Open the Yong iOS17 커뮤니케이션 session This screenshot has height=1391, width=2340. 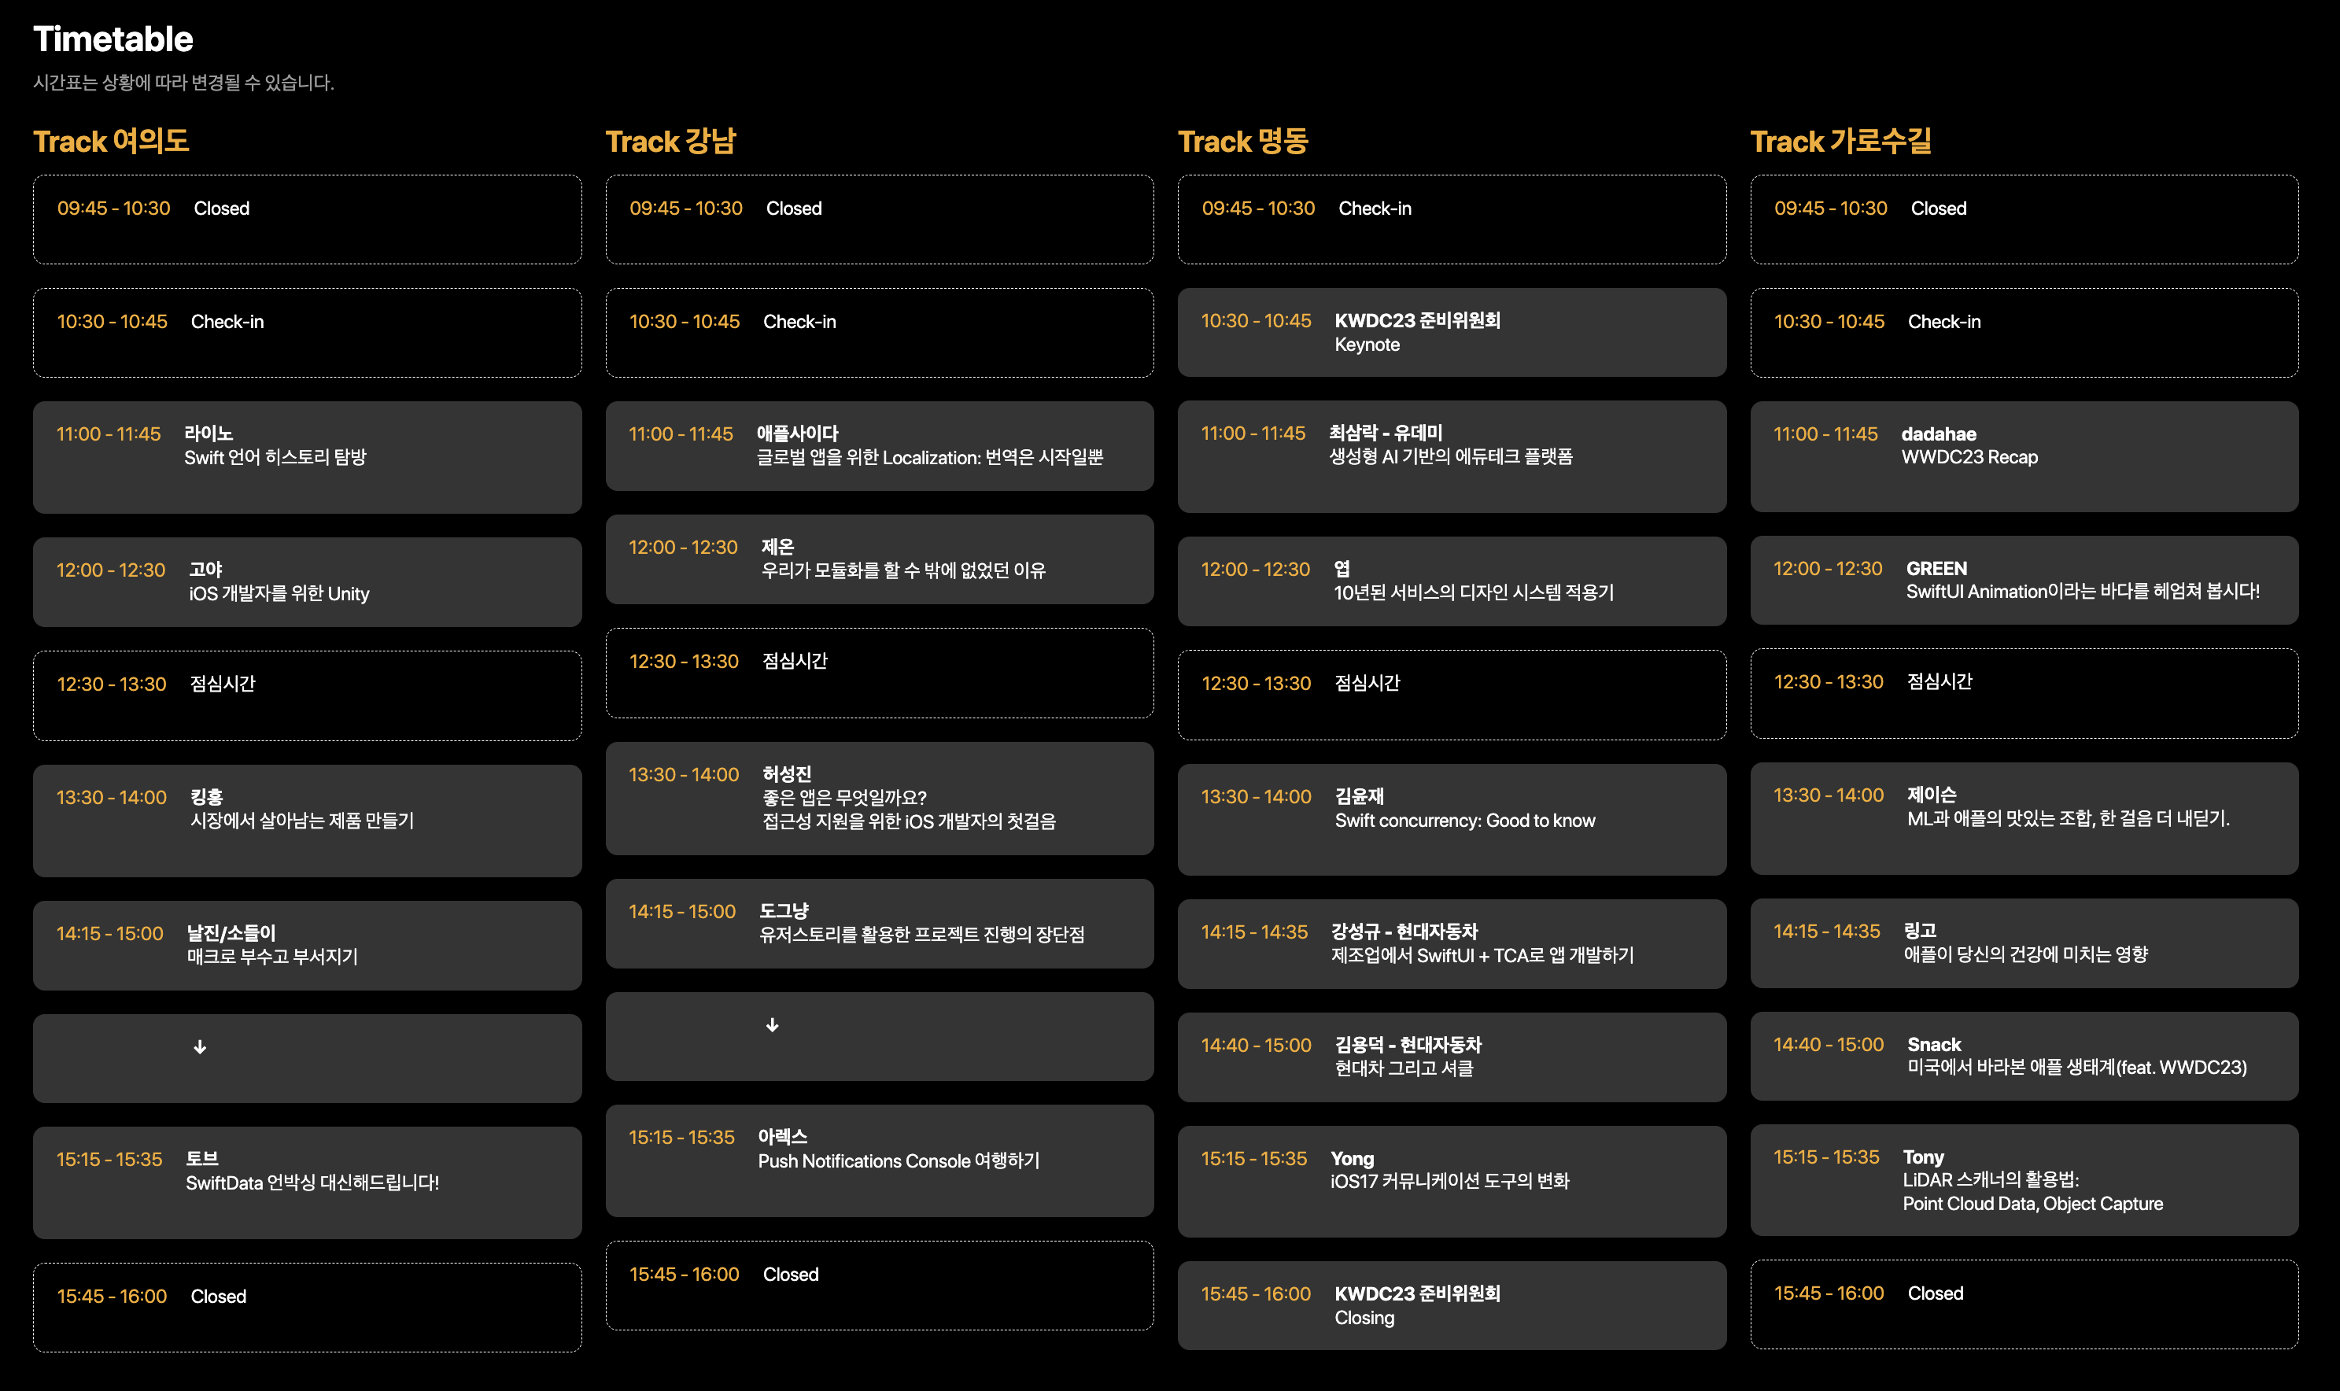[1452, 1181]
